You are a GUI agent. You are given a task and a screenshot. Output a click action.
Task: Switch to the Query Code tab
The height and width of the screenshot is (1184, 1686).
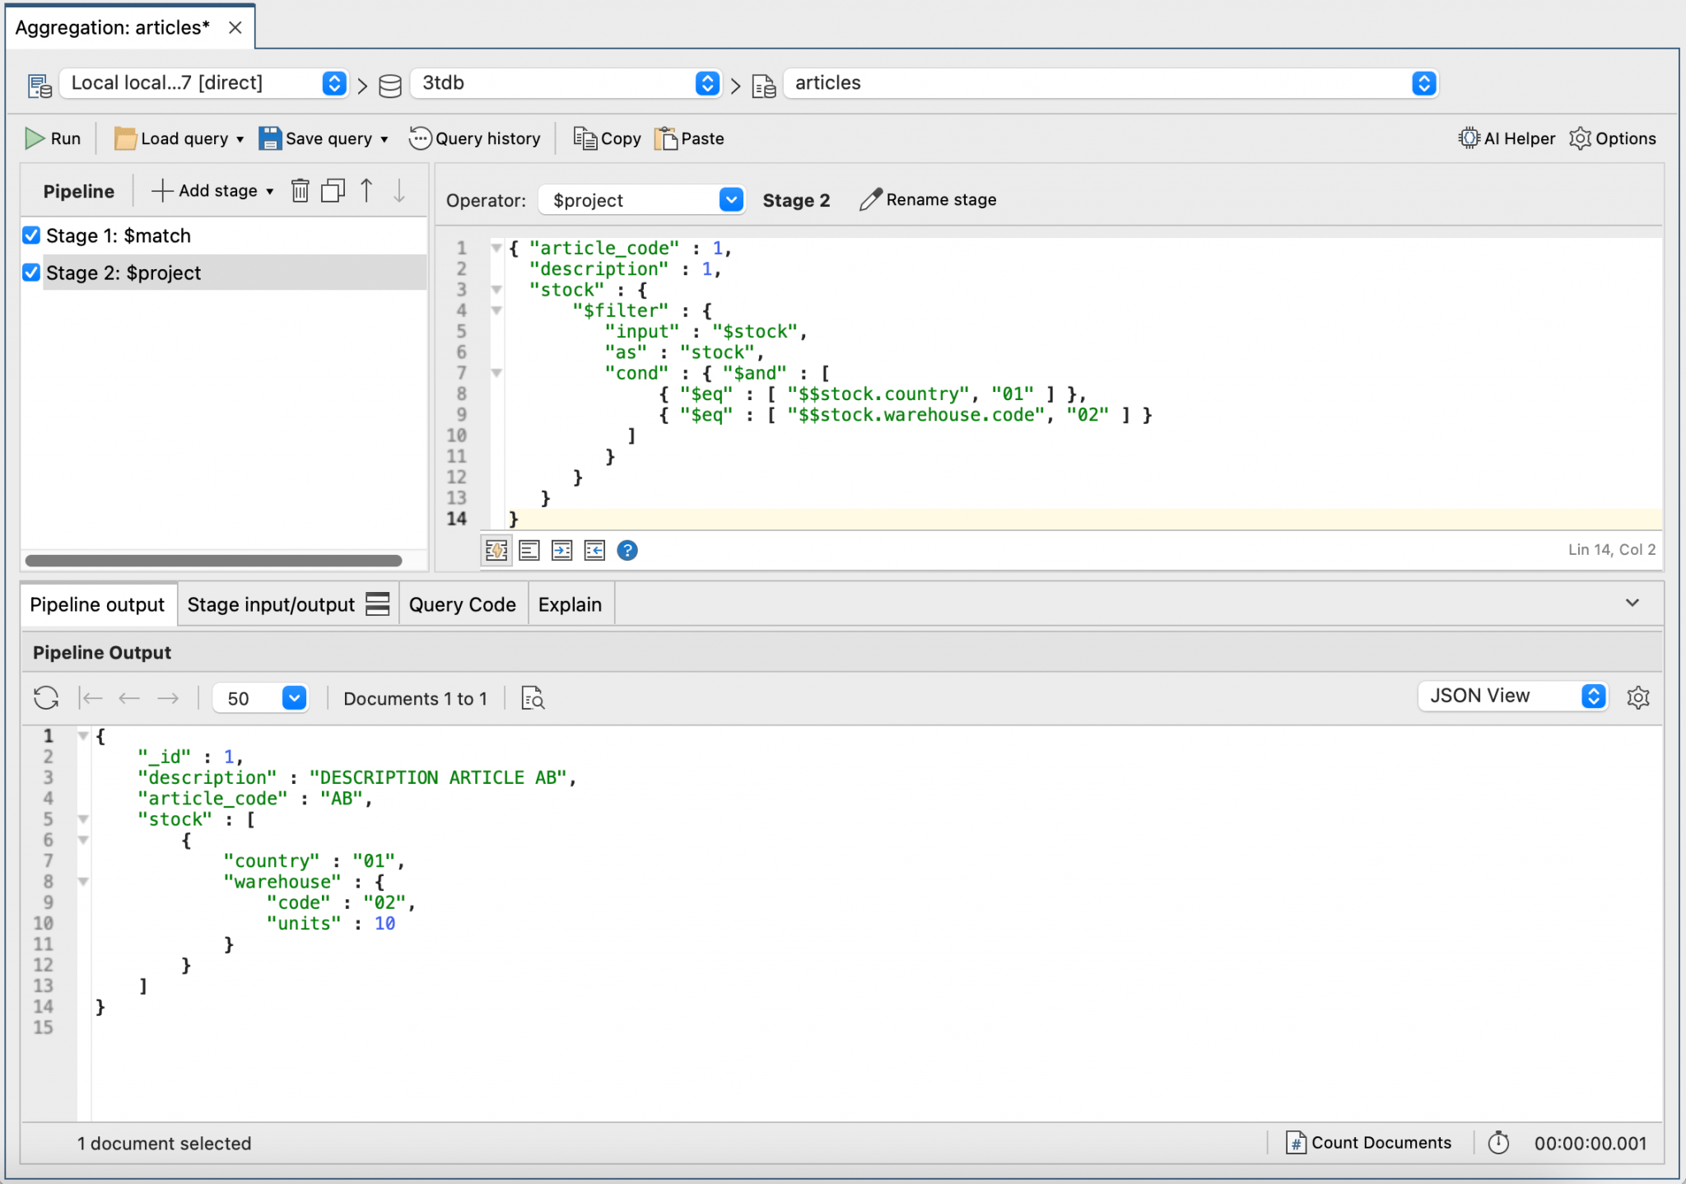click(462, 604)
